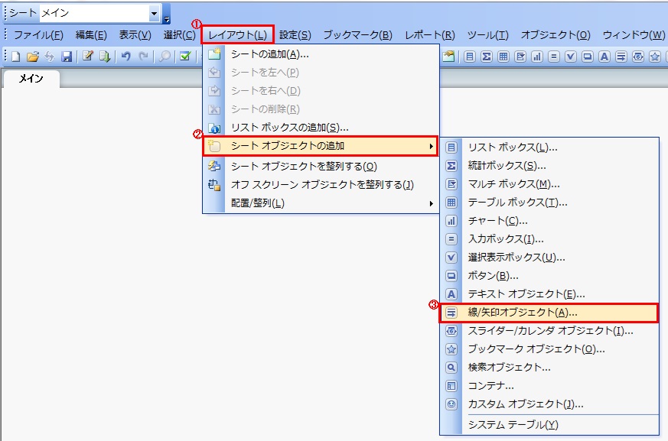
Task: Click the grayed シートを左へ(P) entry
Action: pos(321,73)
